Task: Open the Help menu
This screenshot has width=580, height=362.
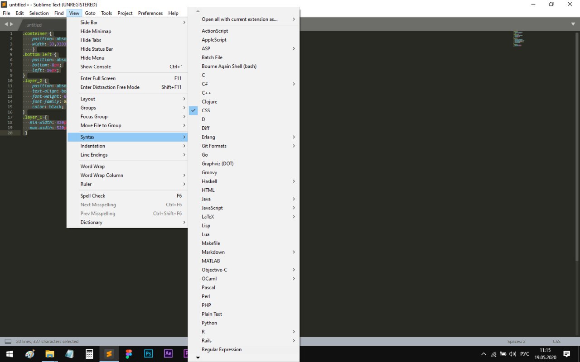Action: tap(174, 13)
